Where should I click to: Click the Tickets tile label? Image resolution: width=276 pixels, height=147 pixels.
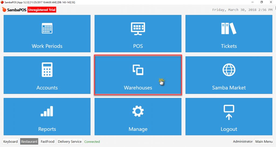pos(229,46)
